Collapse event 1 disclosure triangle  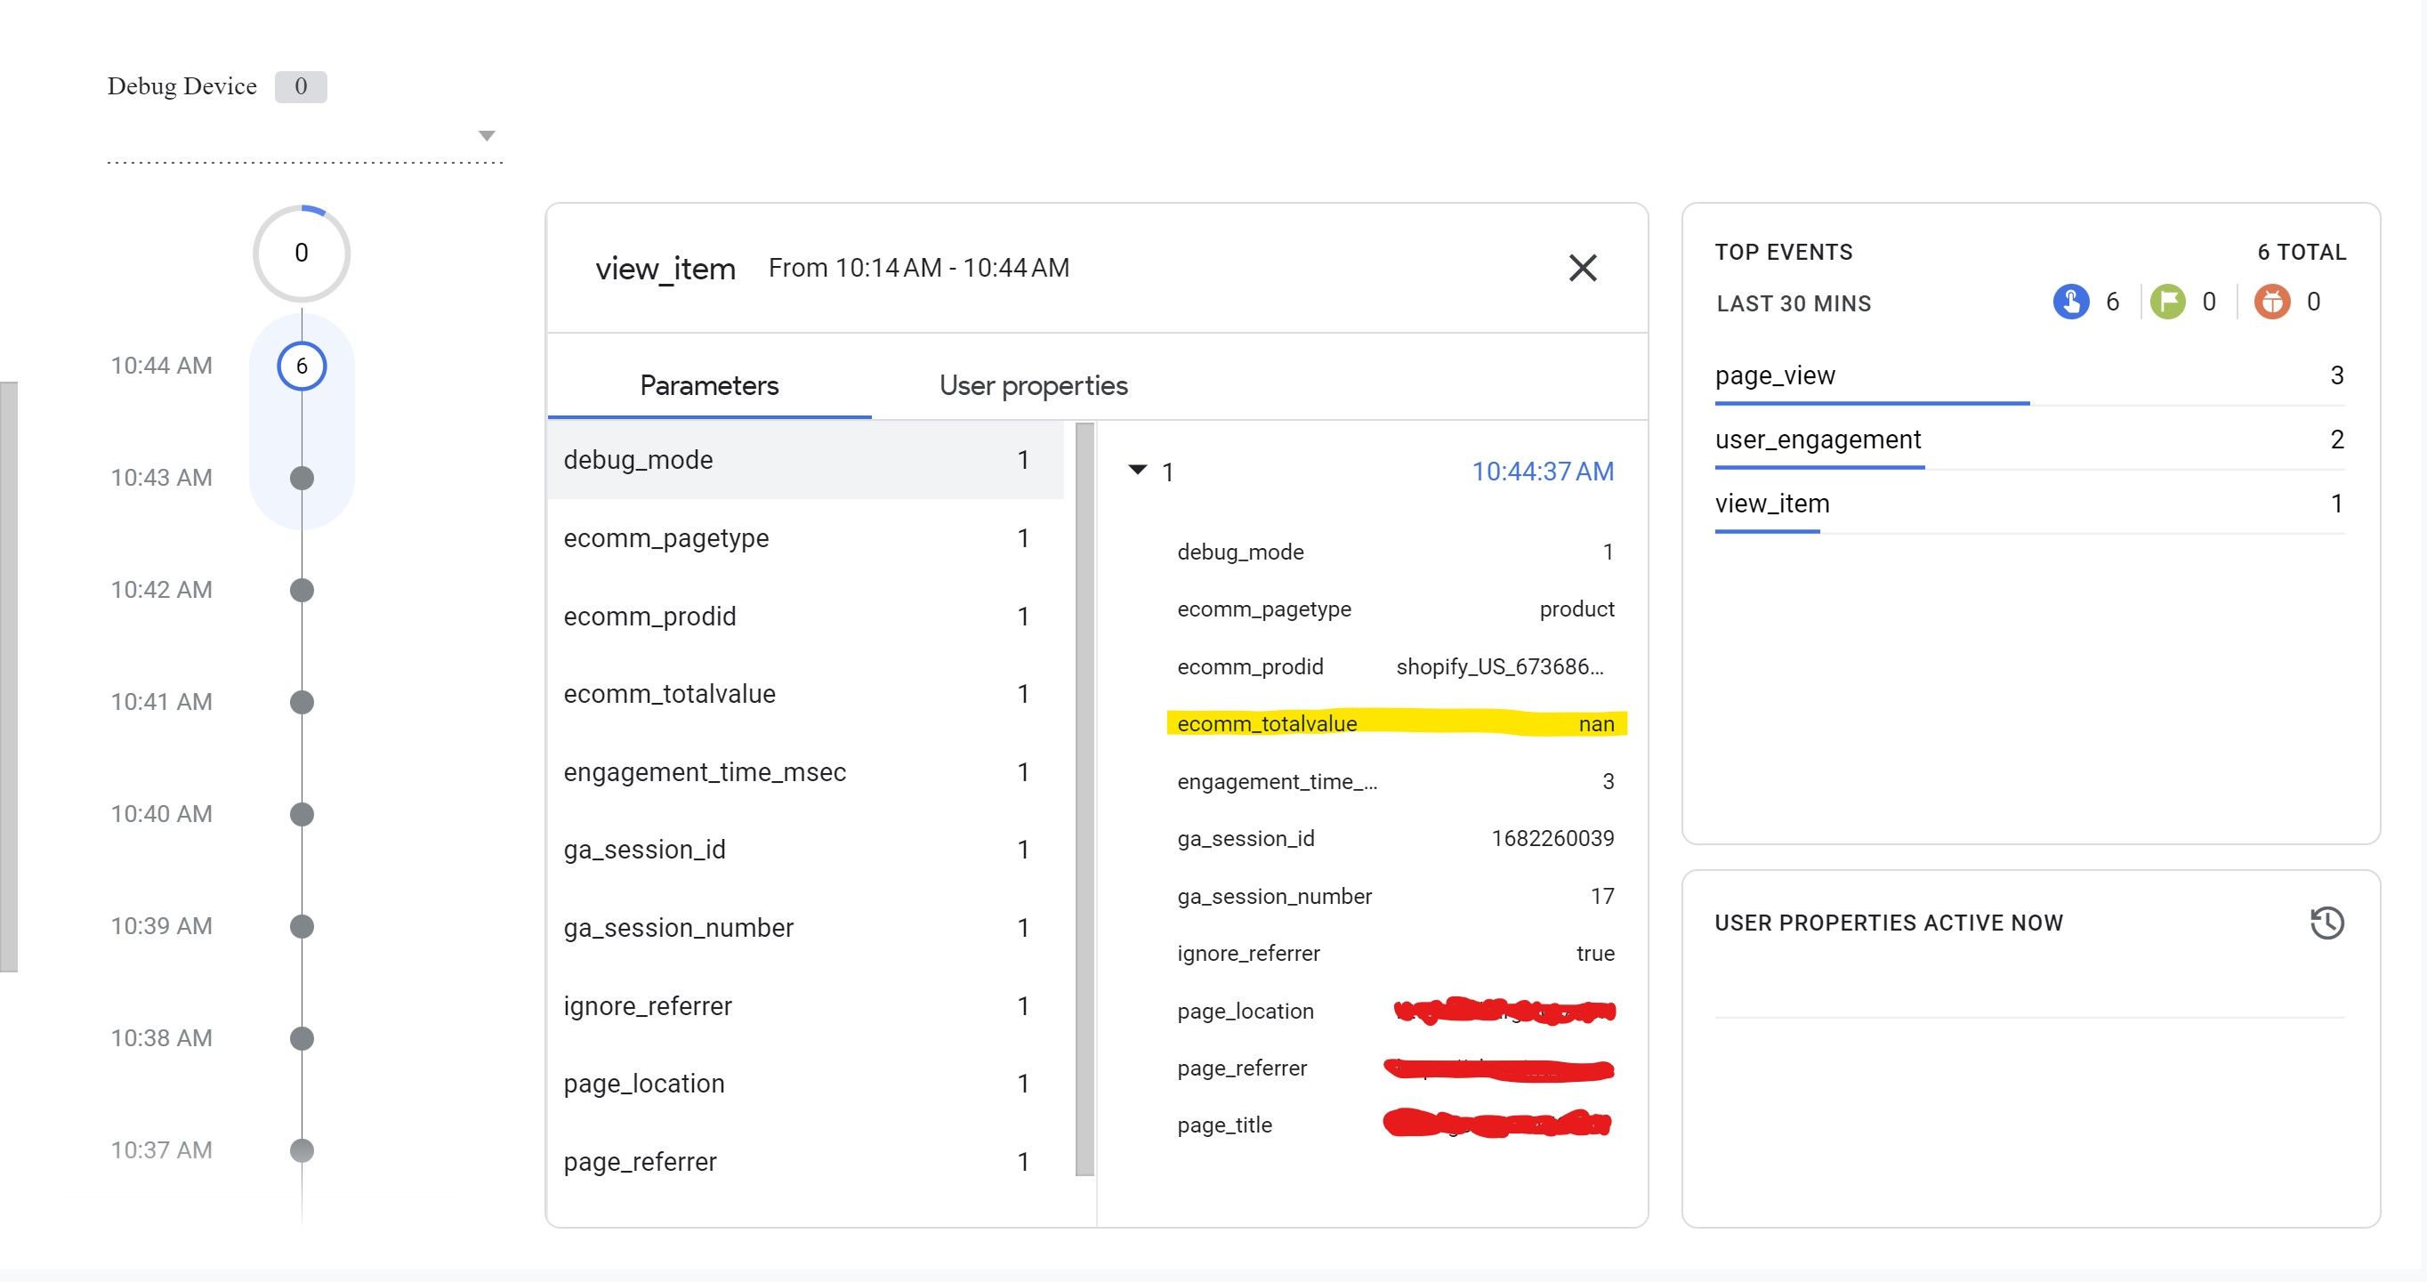coord(1137,470)
